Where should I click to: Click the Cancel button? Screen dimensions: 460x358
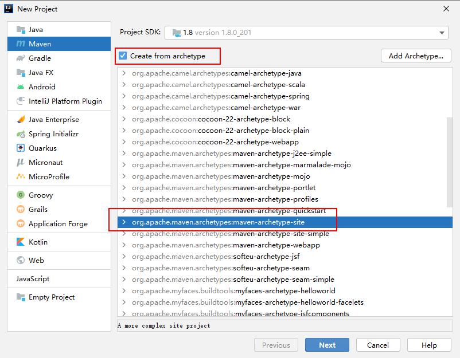378,345
